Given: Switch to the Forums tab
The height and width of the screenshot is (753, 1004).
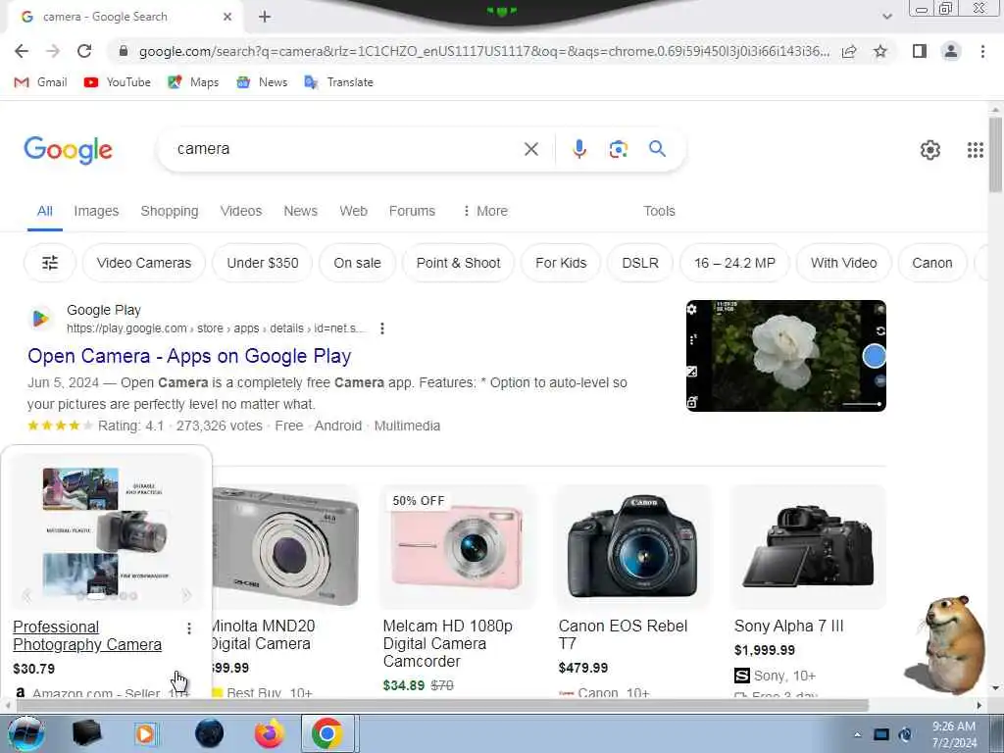Looking at the screenshot, I should click(412, 212).
